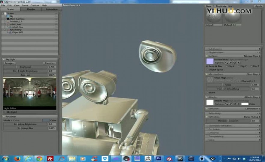Click the Sky icon in scene tree

click(8, 16)
